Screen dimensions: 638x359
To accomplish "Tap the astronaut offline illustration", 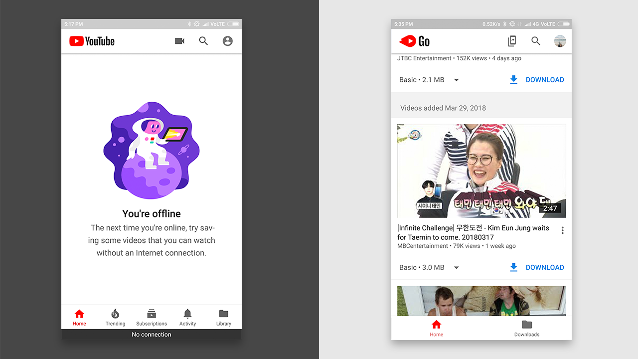I will 152,151.
